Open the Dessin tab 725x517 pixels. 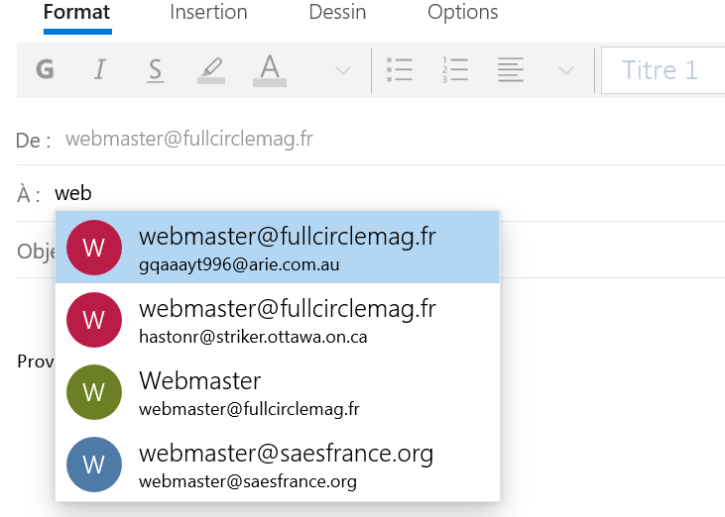pos(337,13)
